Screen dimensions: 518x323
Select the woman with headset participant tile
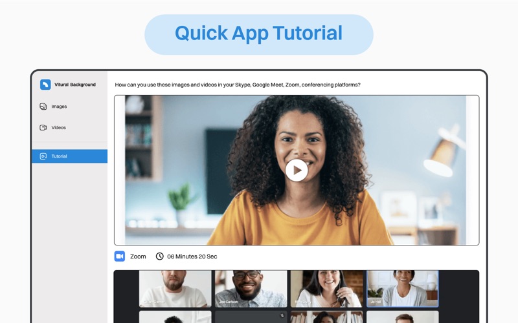(x=327, y=289)
